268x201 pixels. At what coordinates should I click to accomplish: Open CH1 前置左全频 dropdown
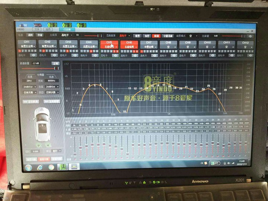point(27,46)
